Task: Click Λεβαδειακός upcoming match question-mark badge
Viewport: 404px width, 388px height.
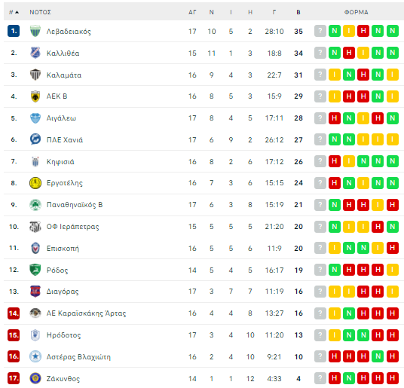Action: (x=320, y=31)
